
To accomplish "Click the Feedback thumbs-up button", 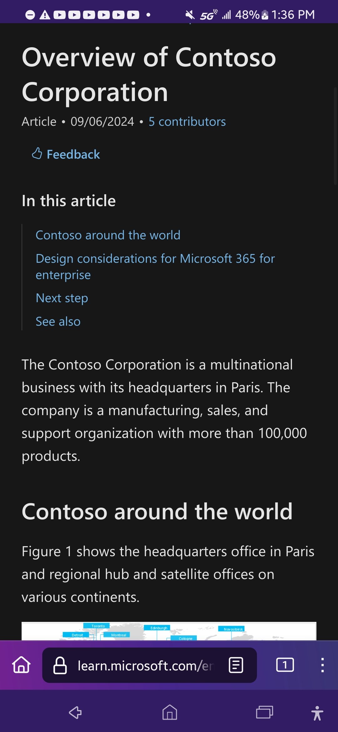I will [66, 154].
